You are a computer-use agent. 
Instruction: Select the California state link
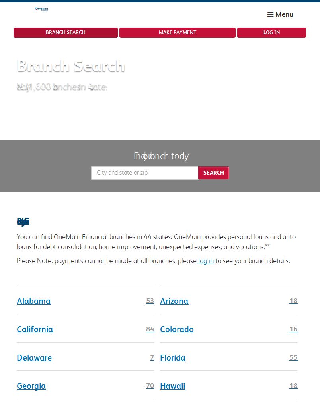point(35,329)
